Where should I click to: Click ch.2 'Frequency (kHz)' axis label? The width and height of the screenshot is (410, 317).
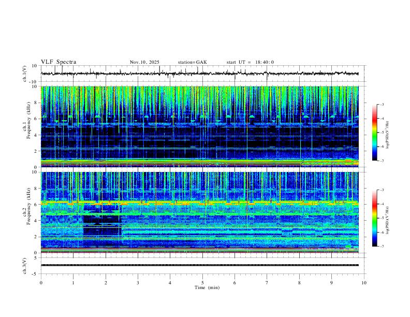tap(29, 206)
